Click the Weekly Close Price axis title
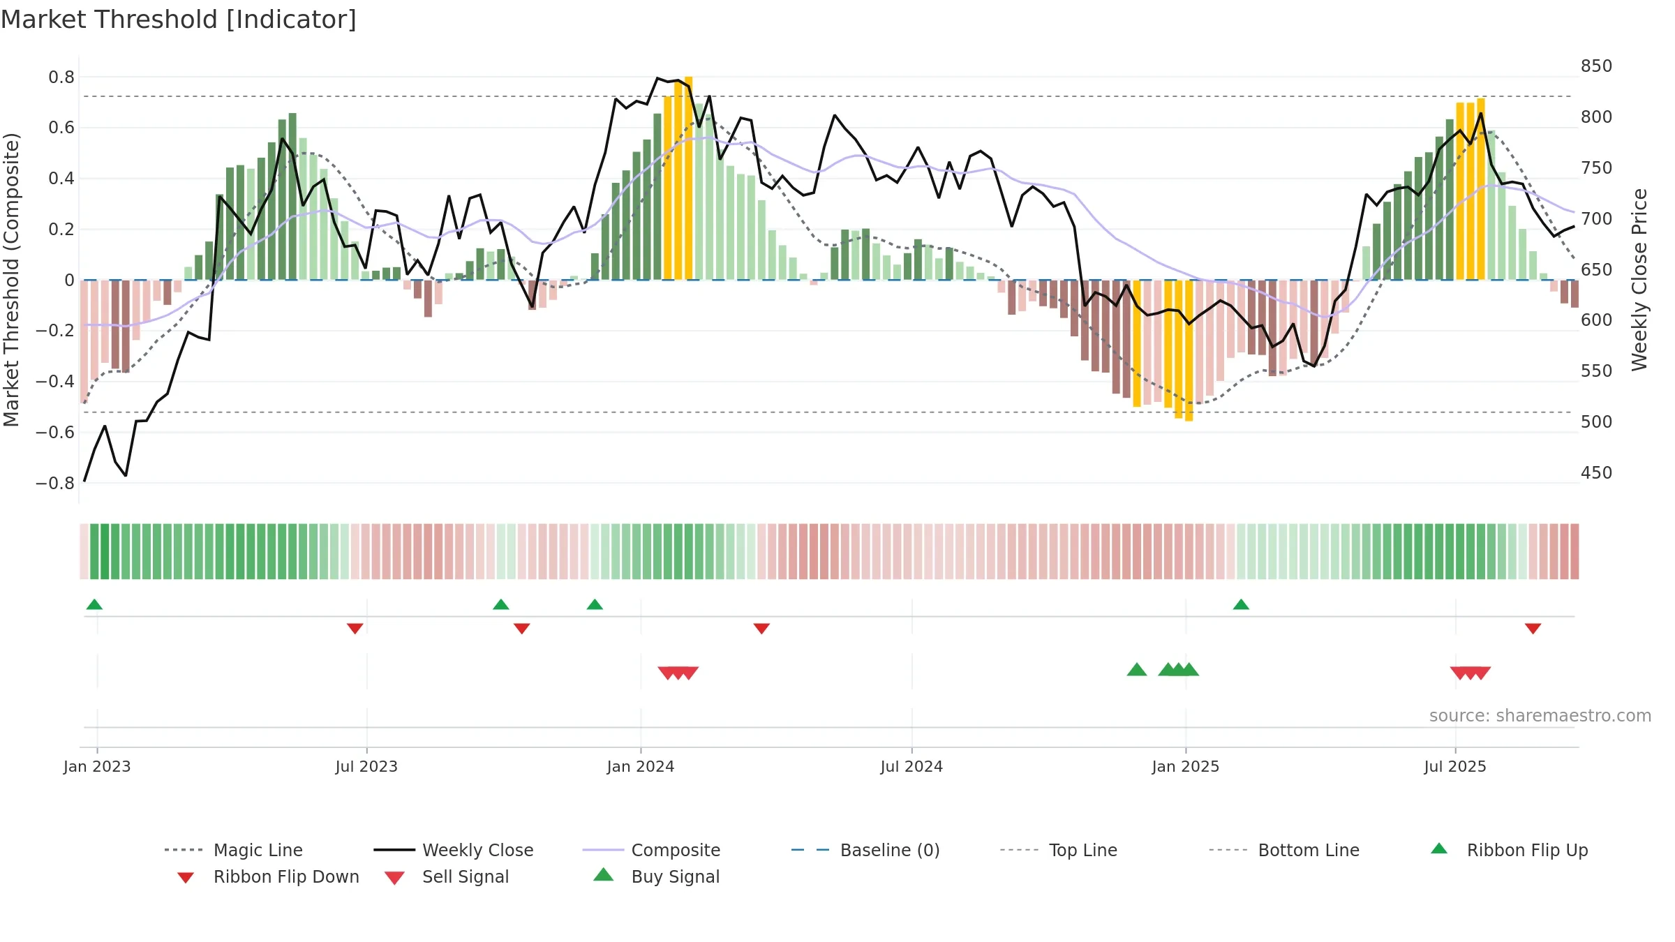This screenshot has height=942, width=1675. tap(1639, 280)
